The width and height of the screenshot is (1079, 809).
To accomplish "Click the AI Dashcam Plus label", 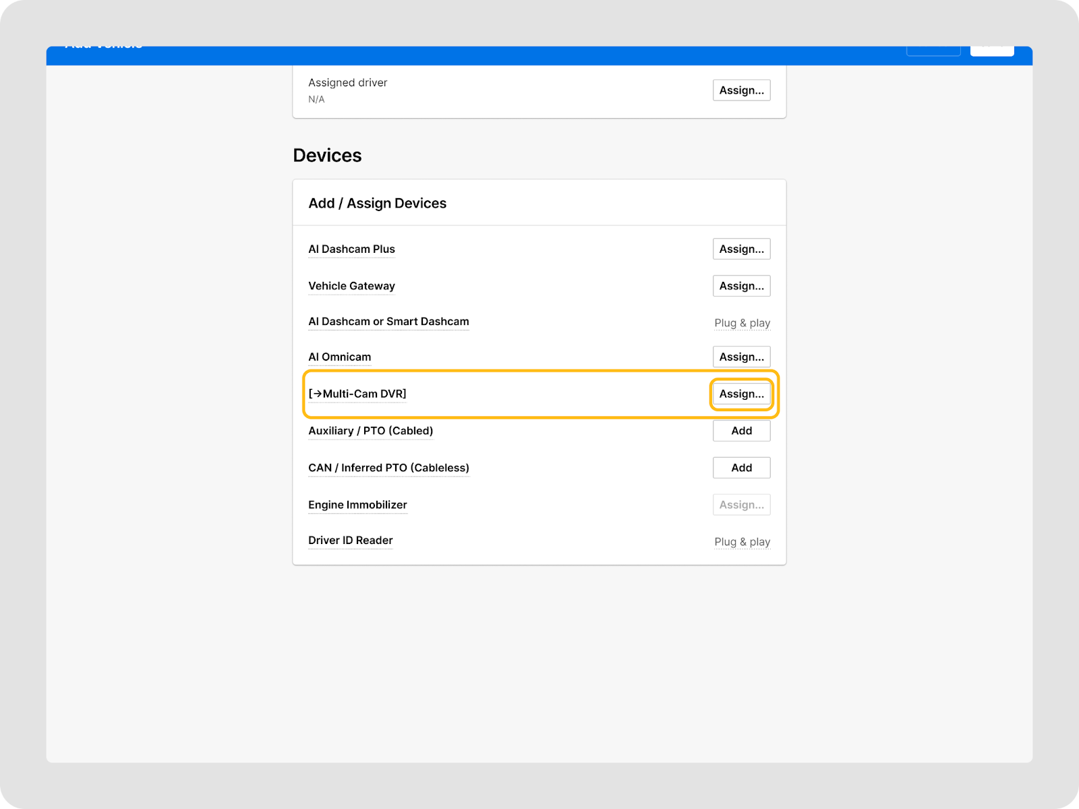I will click(351, 249).
